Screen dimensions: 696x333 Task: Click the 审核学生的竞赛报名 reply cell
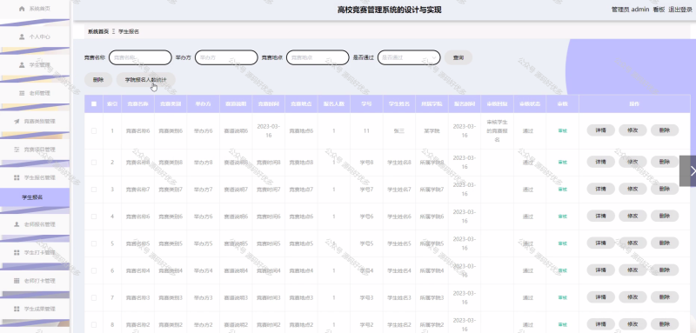tap(497, 130)
